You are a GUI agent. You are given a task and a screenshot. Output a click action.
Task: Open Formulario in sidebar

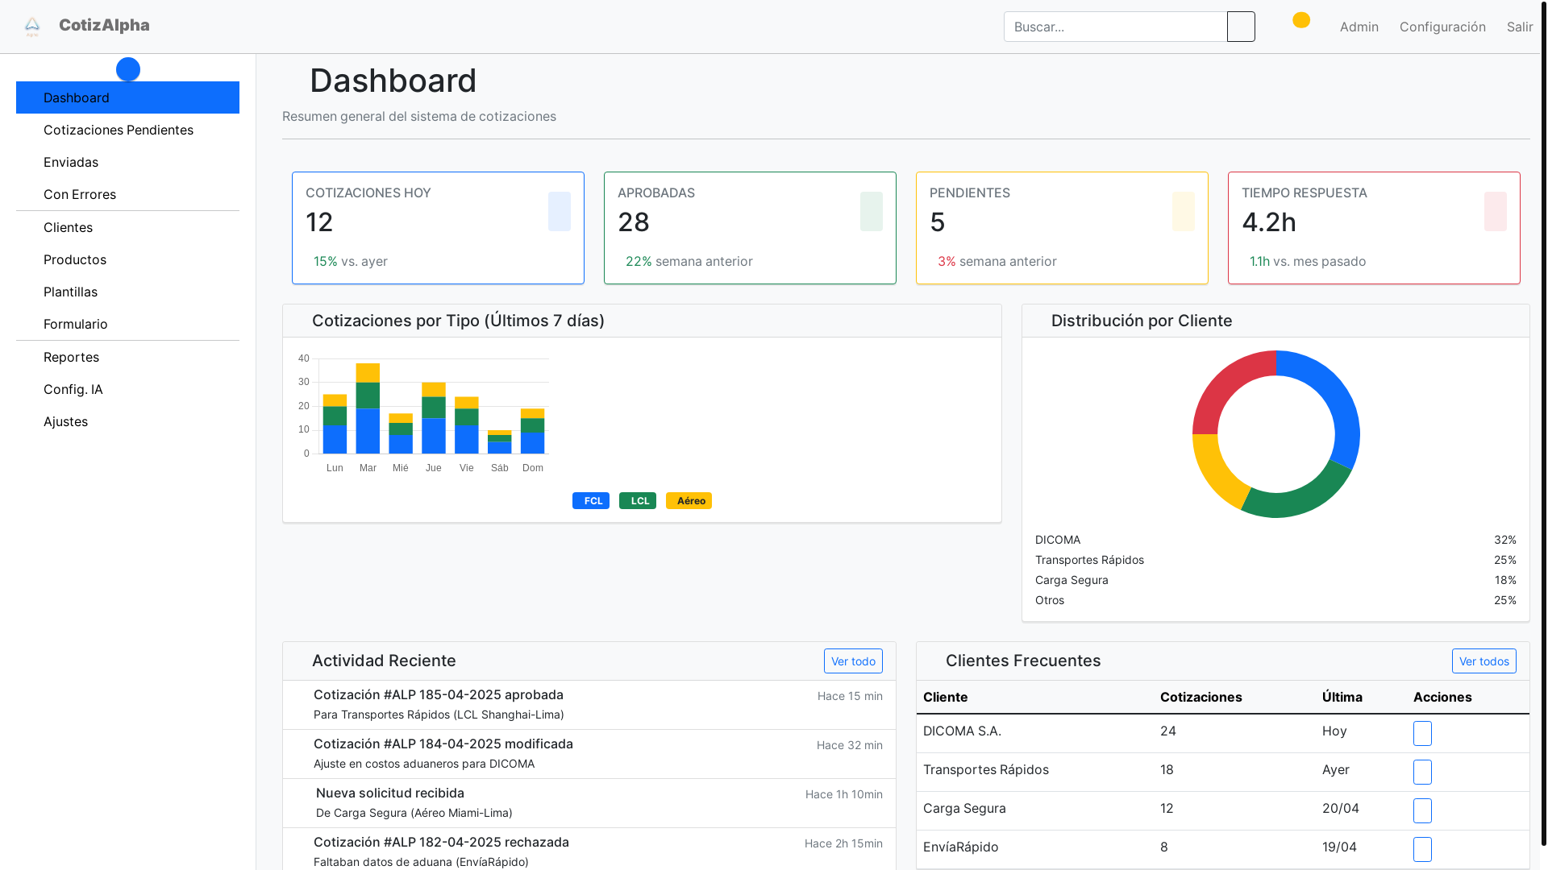pos(127,324)
